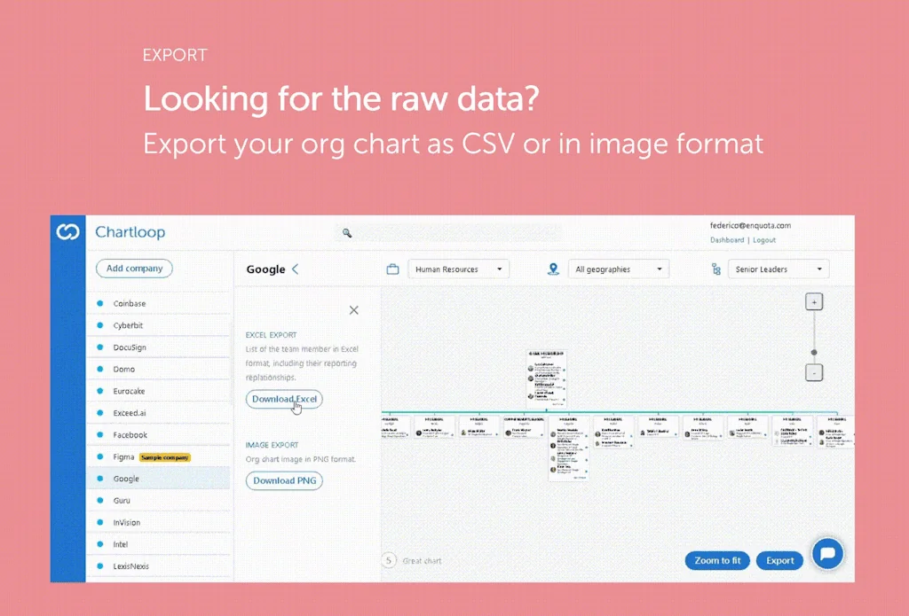Select Eurocake in the company list
Image resolution: width=909 pixels, height=616 pixels.
coord(158,391)
